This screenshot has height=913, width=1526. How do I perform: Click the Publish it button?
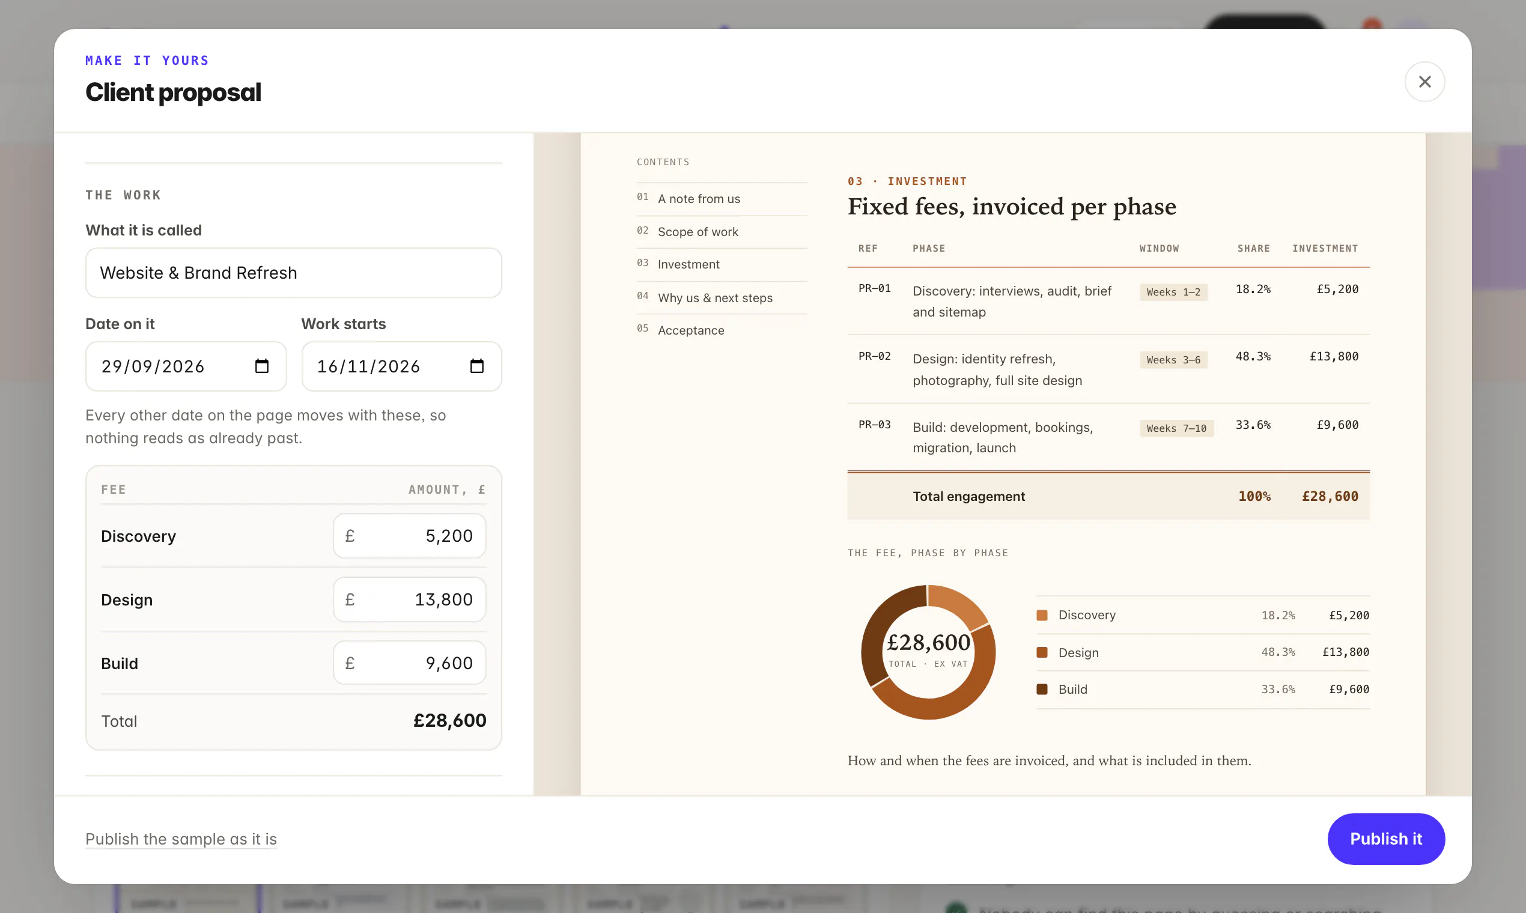click(1385, 839)
